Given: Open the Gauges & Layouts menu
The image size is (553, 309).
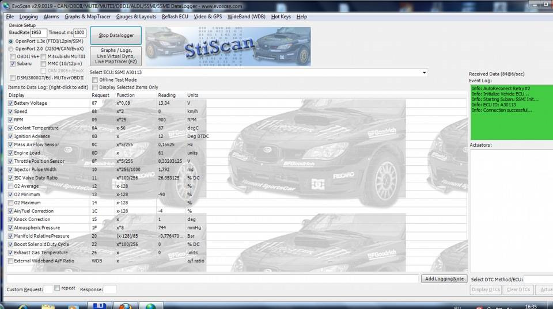Looking at the screenshot, I should point(136,17).
